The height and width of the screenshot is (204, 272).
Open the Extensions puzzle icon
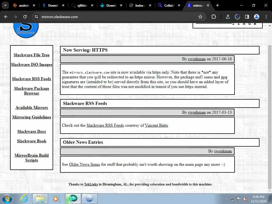[x=214, y=17]
